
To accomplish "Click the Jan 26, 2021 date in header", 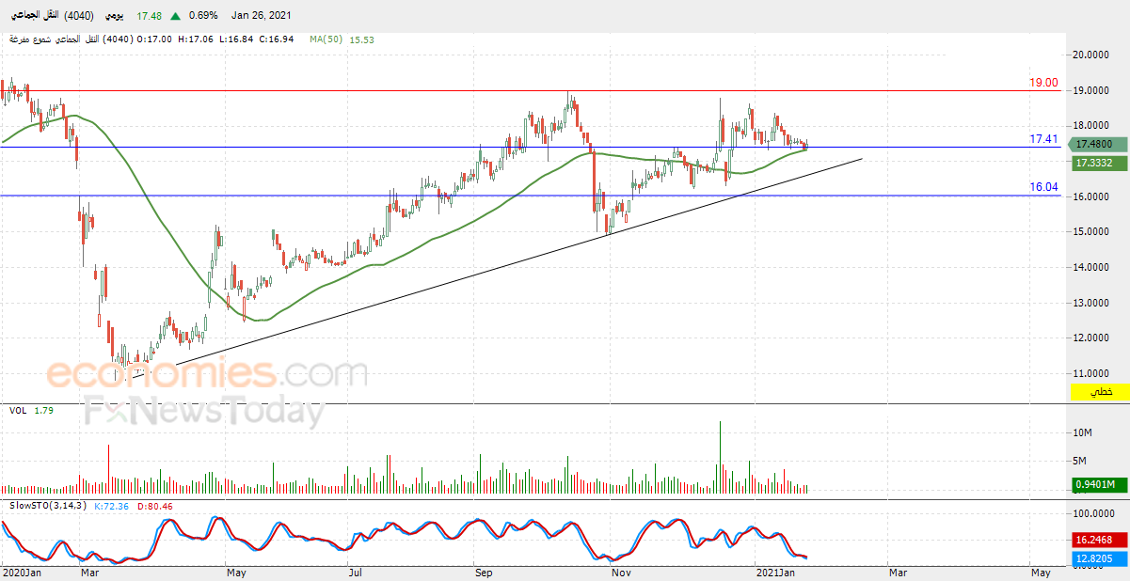I will (x=262, y=16).
